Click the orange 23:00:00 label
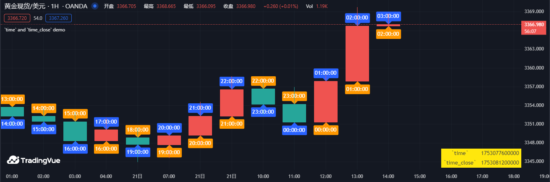The height and width of the screenshot is (182, 550). point(295,96)
